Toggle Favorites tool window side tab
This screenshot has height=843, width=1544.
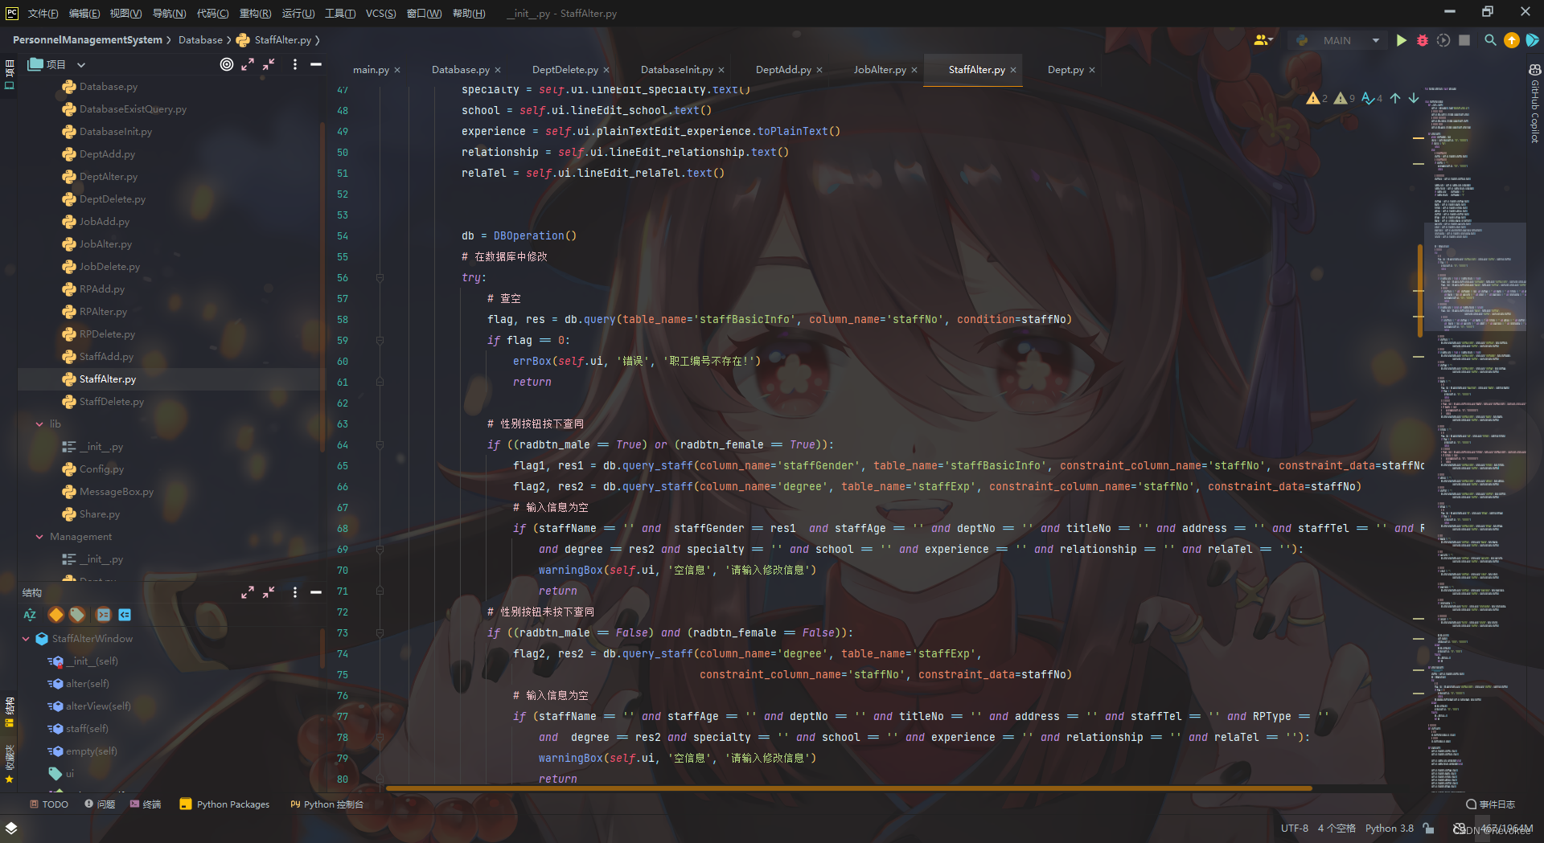point(10,763)
